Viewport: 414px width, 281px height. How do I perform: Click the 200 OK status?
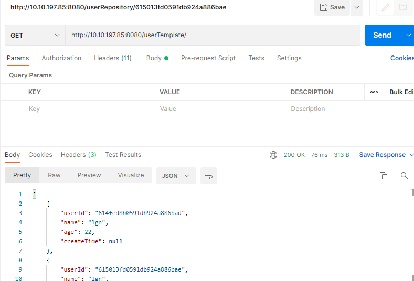pos(294,155)
